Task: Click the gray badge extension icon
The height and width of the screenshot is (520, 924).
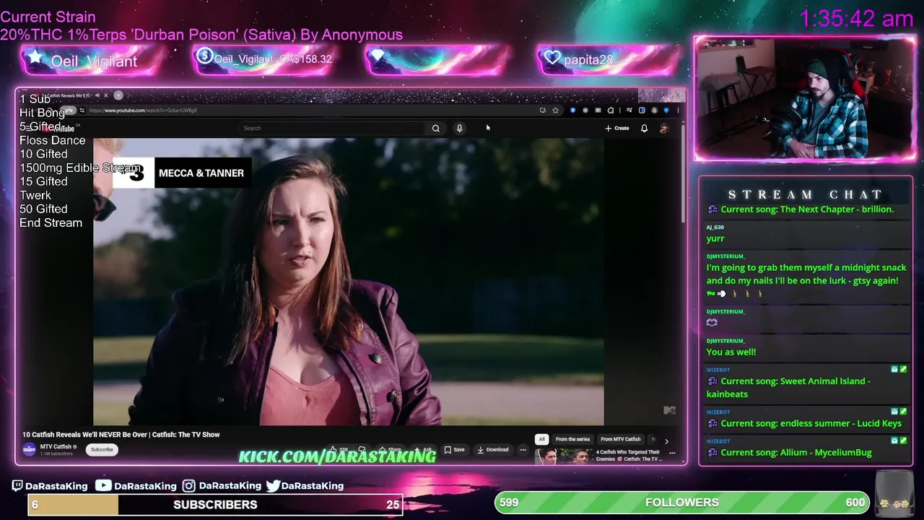Action: tap(585, 110)
